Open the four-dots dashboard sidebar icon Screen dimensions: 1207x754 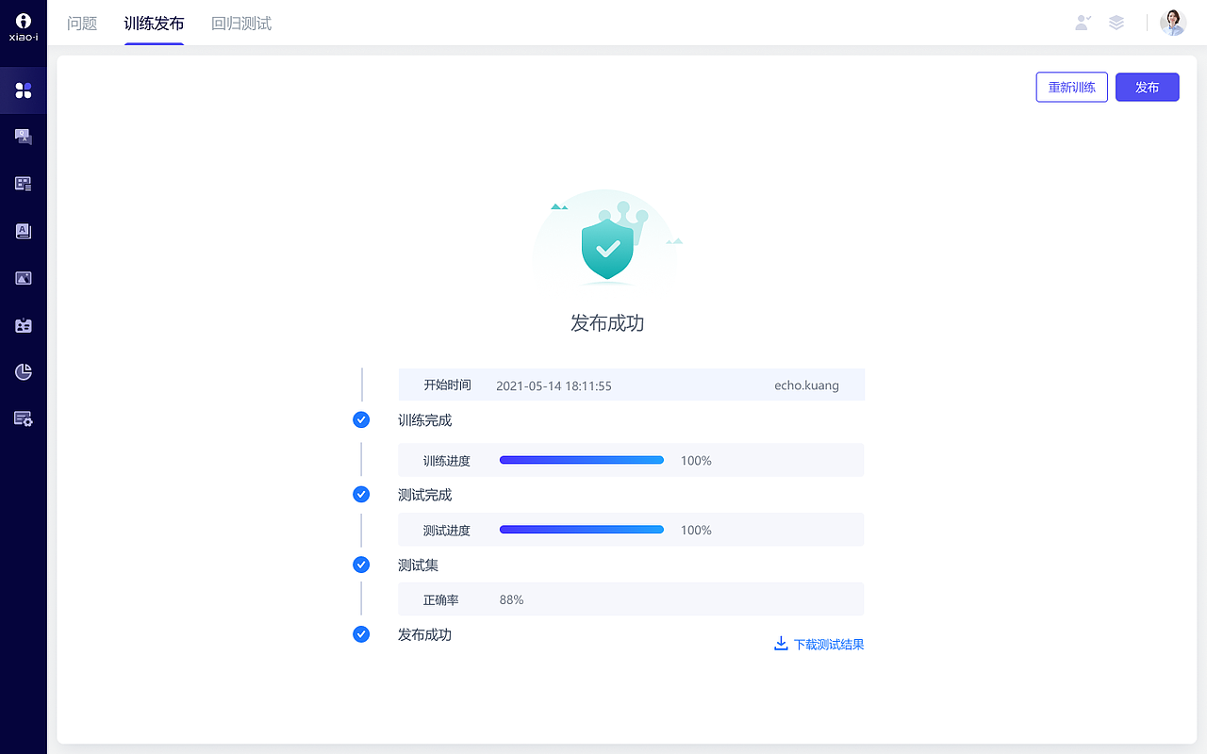[x=24, y=90]
